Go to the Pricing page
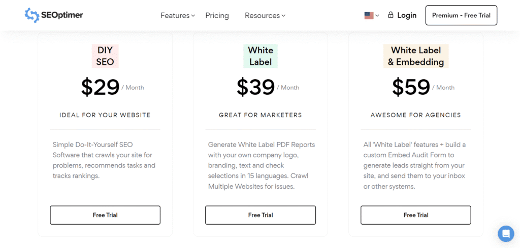The height and width of the screenshot is (248, 520). coord(217,16)
